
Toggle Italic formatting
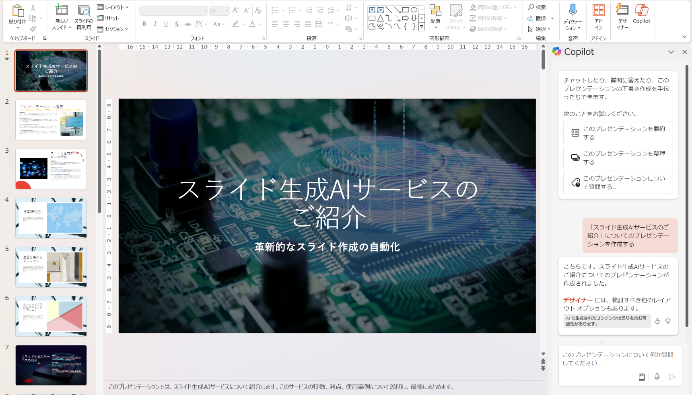pyautogui.click(x=155, y=24)
